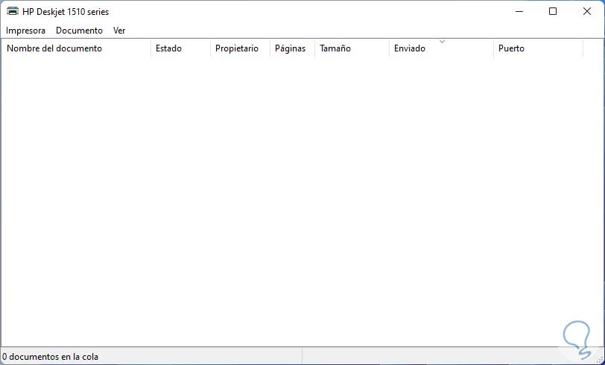Sort by Nombre del documento column

[x=76, y=48]
